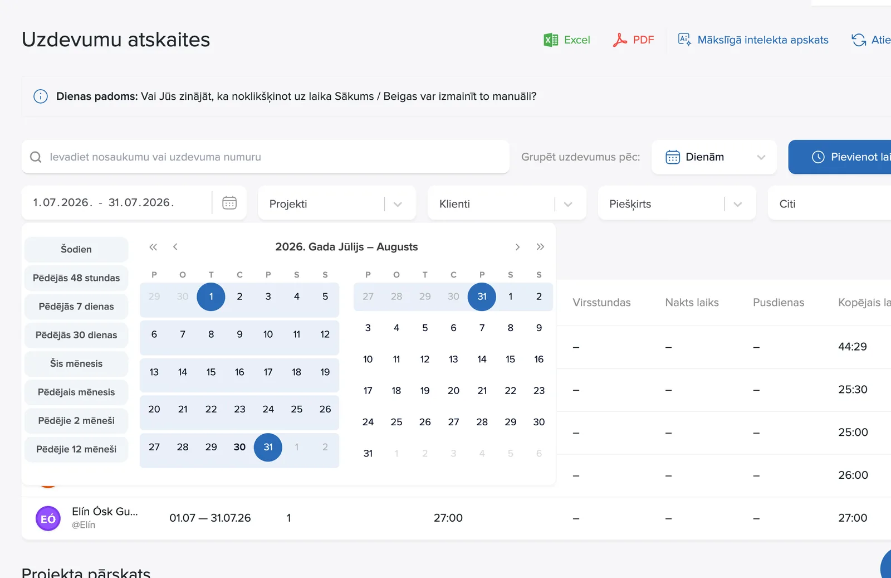Focus the task name search field
The height and width of the screenshot is (578, 891).
(266, 157)
